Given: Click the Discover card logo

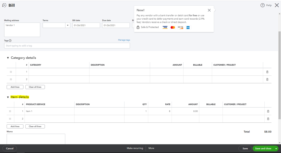Looking at the screenshot, I should click(x=181, y=28).
